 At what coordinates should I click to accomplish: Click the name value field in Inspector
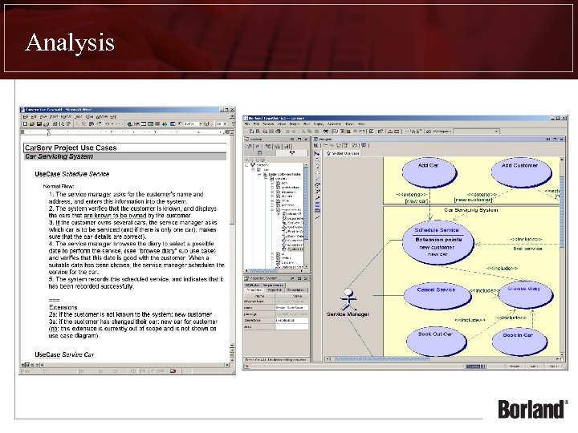pos(292,307)
